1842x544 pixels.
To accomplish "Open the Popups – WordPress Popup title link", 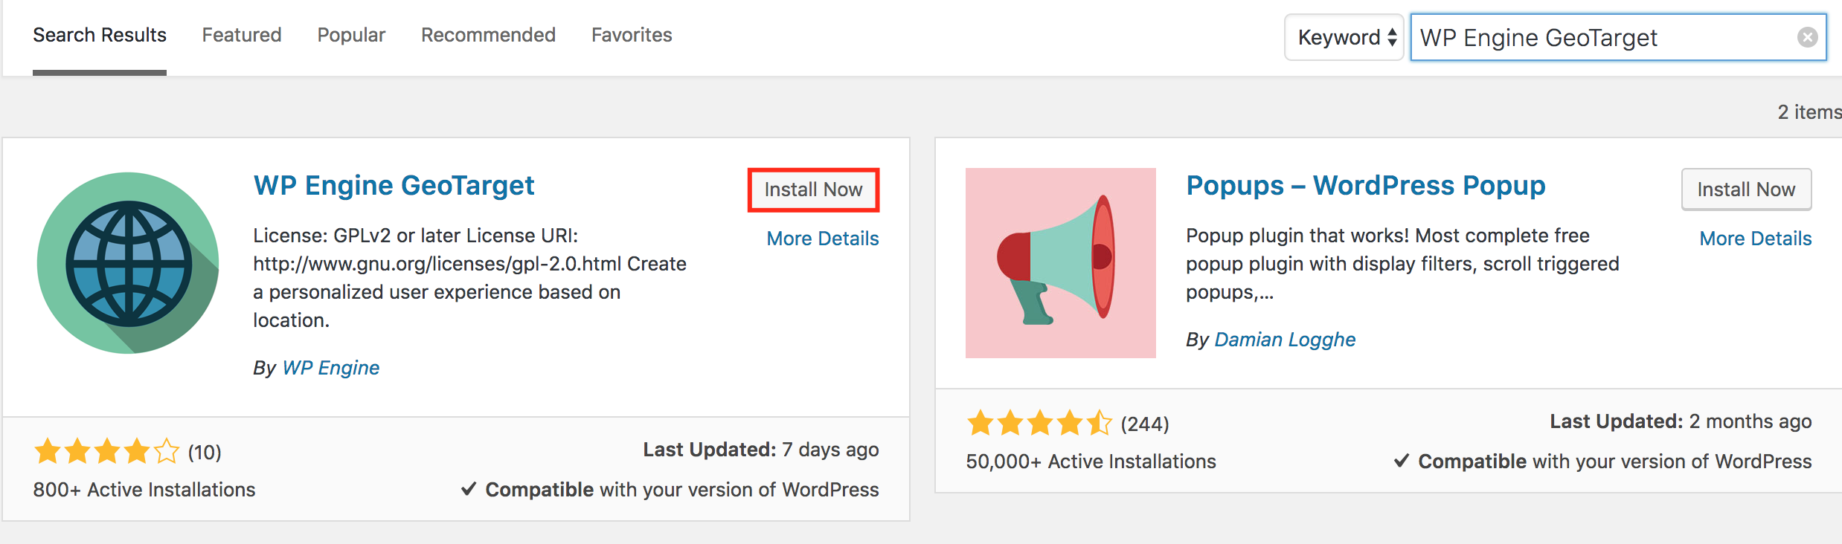I will point(1365,185).
